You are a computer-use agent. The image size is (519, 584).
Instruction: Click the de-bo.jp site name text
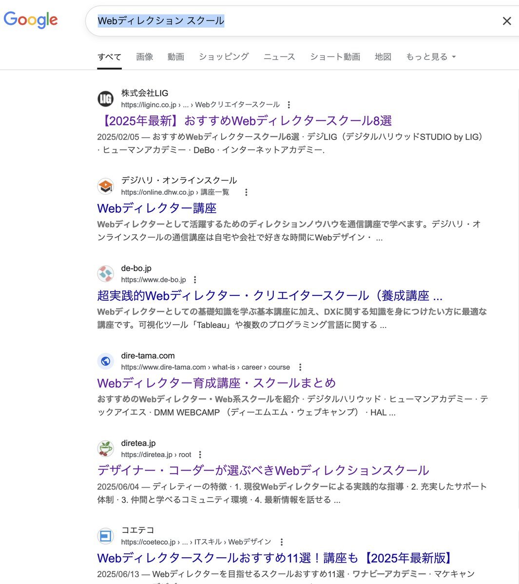click(x=136, y=268)
